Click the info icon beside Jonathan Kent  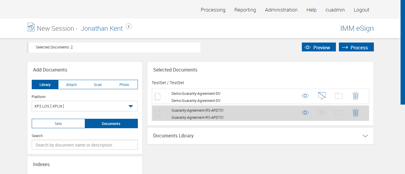tap(129, 27)
